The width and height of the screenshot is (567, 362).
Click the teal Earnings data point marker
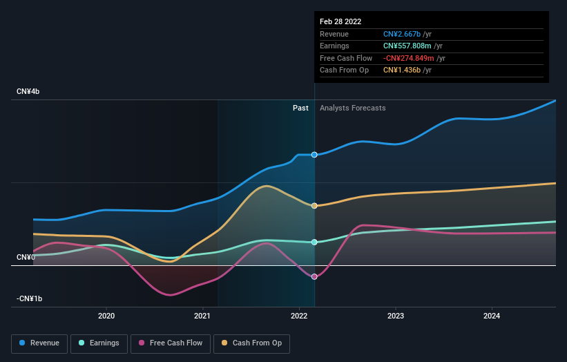(314, 242)
